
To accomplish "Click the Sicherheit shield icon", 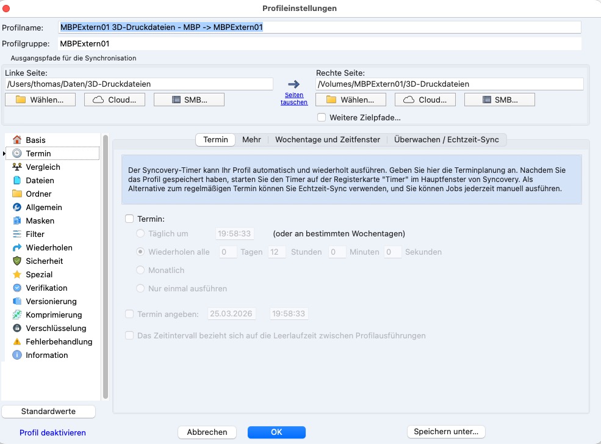I will click(x=17, y=261).
